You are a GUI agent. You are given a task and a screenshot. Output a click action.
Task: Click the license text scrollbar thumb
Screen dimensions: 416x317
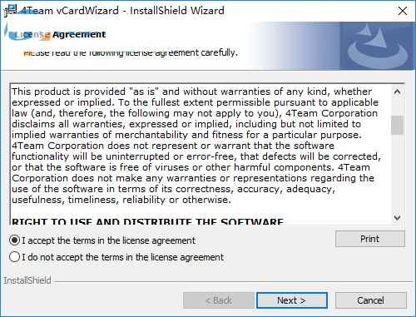397,125
